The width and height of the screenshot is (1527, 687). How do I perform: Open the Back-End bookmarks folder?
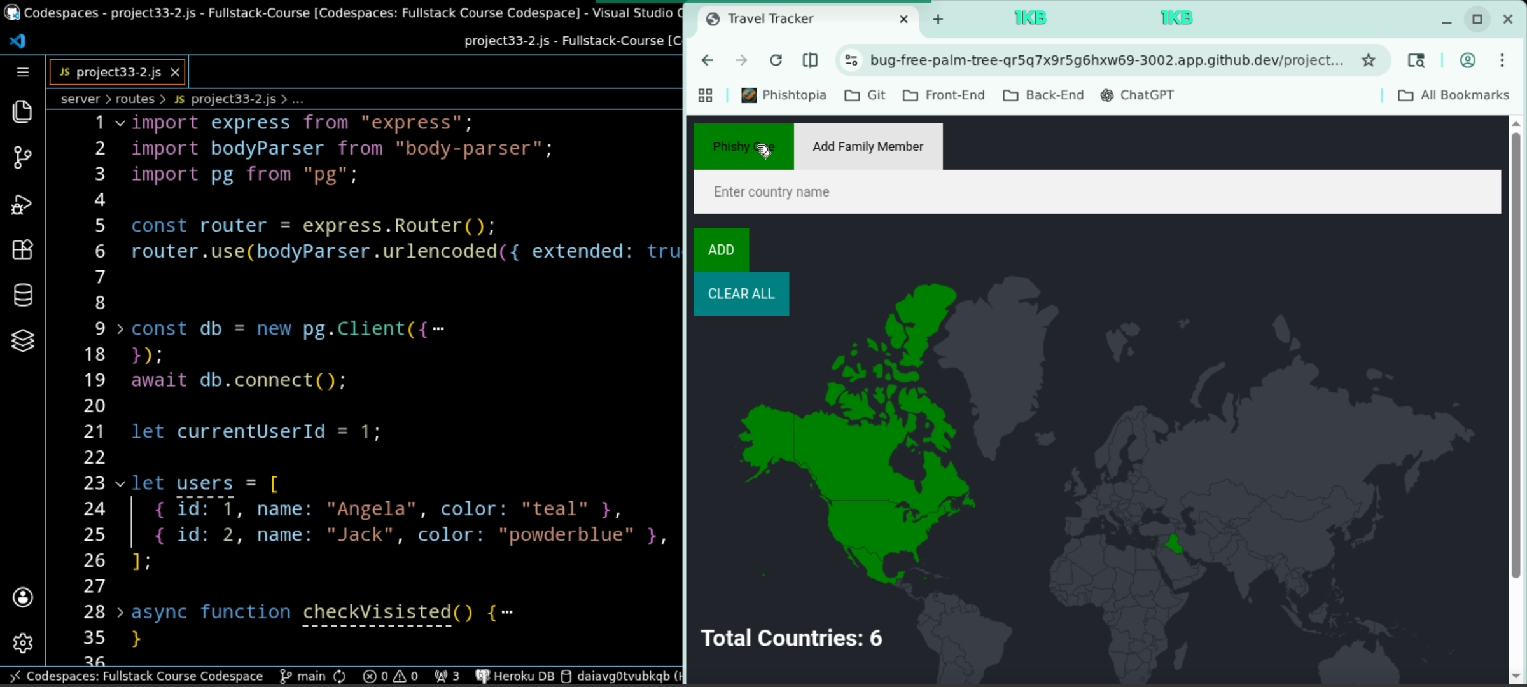[1043, 95]
